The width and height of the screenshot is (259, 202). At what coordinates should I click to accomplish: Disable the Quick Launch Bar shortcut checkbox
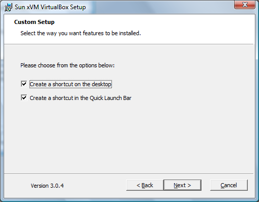(x=24, y=97)
